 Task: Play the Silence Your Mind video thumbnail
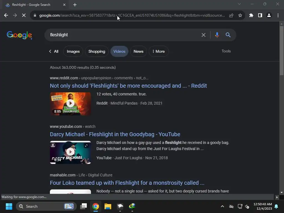pyautogui.click(x=70, y=104)
